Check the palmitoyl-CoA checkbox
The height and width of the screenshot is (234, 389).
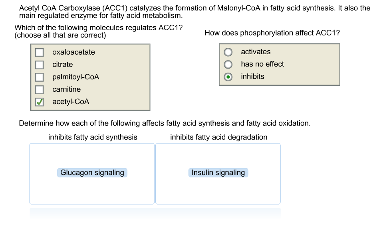(39, 77)
